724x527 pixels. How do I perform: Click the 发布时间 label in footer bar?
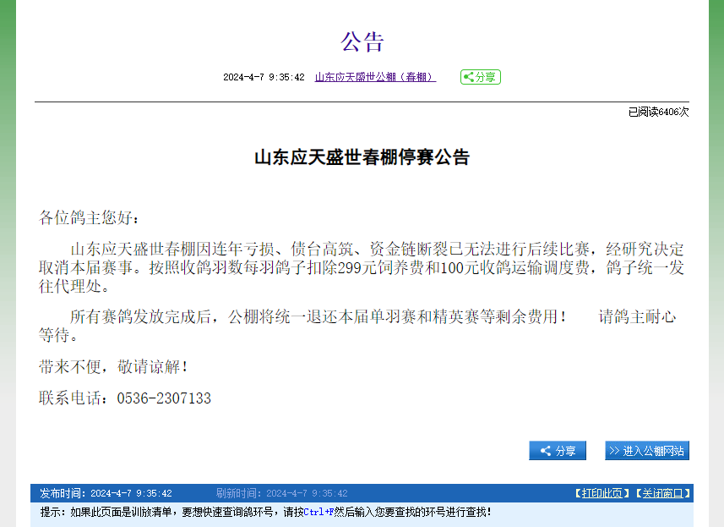click(x=63, y=493)
